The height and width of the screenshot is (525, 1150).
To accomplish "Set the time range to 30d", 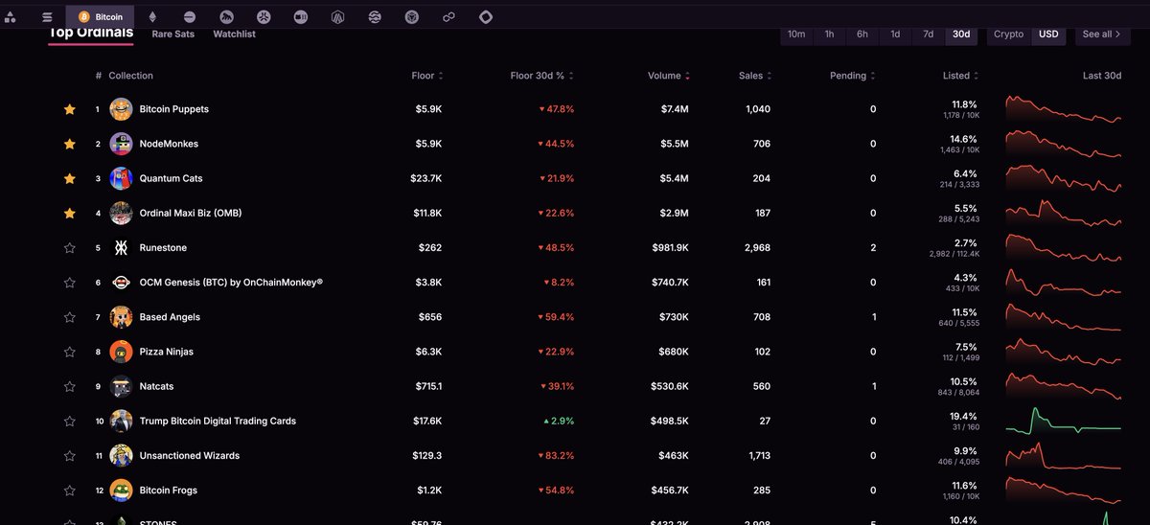I will coord(960,34).
